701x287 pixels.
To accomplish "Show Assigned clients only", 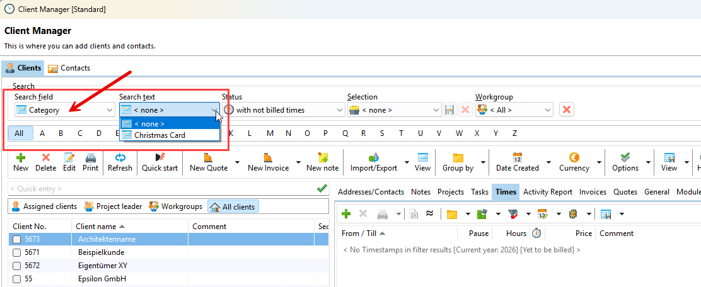I will [44, 206].
